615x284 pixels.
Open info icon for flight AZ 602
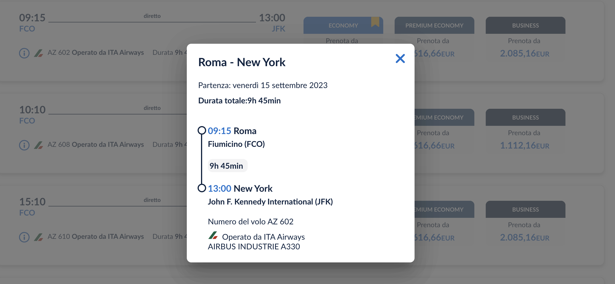pyautogui.click(x=24, y=53)
